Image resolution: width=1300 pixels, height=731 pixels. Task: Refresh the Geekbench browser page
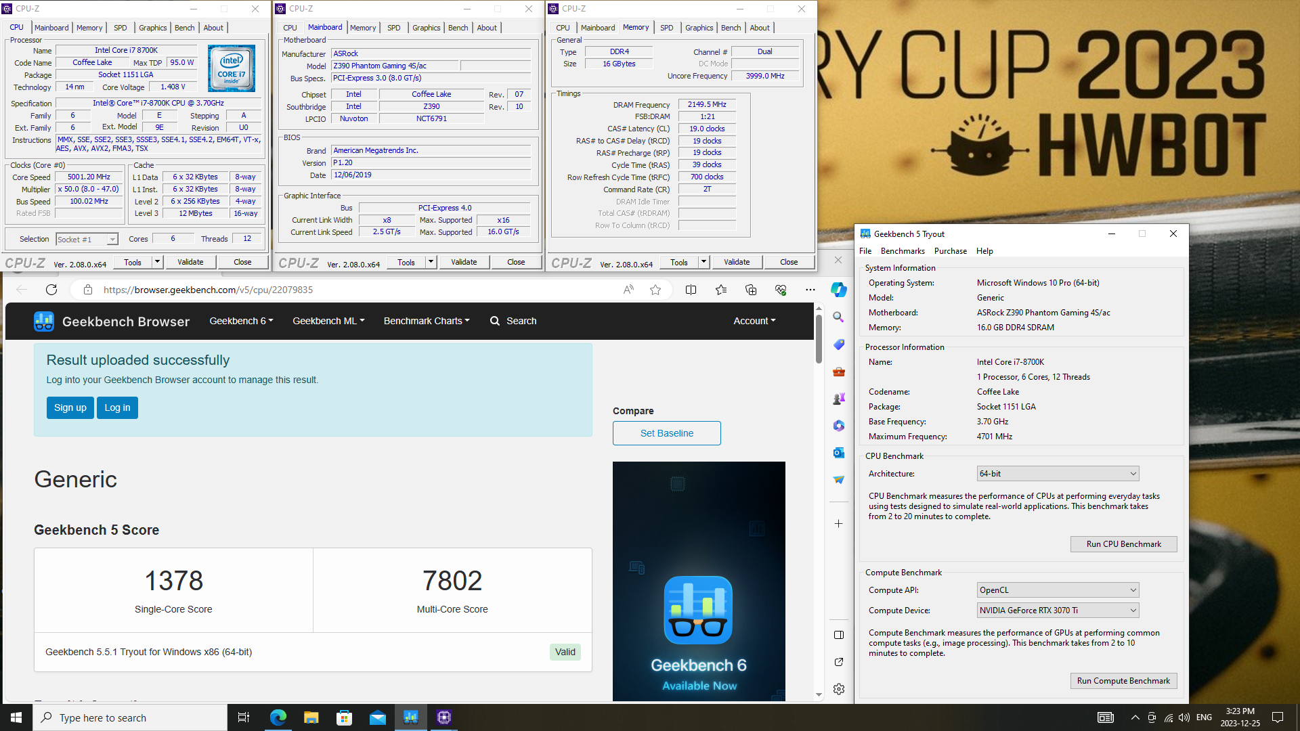pyautogui.click(x=51, y=290)
